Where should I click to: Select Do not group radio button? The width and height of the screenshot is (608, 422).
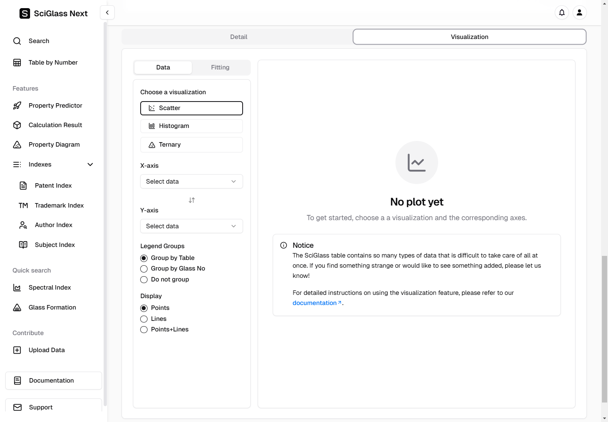click(x=144, y=279)
